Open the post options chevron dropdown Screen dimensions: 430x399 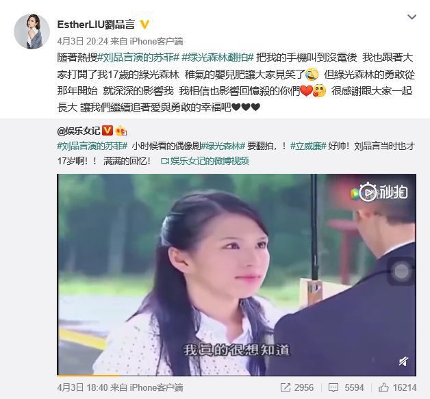pyautogui.click(x=412, y=17)
